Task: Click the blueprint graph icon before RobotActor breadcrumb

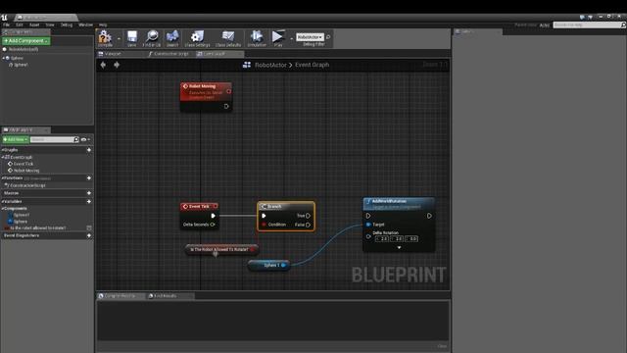Action: point(247,65)
